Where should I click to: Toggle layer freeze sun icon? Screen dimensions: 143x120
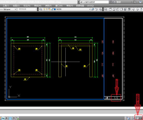click(47, 9)
